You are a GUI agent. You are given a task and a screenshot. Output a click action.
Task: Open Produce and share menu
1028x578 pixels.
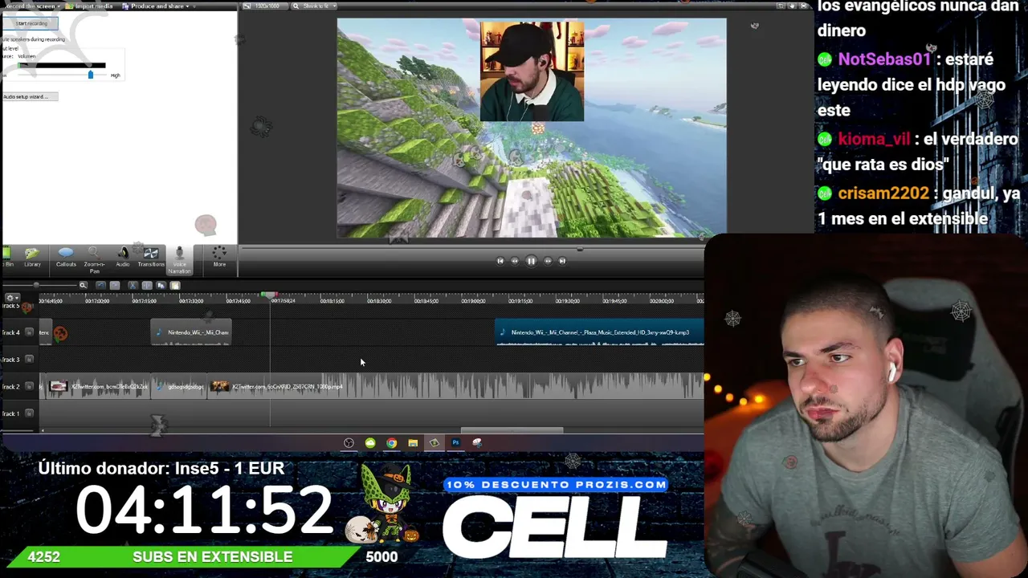click(156, 6)
